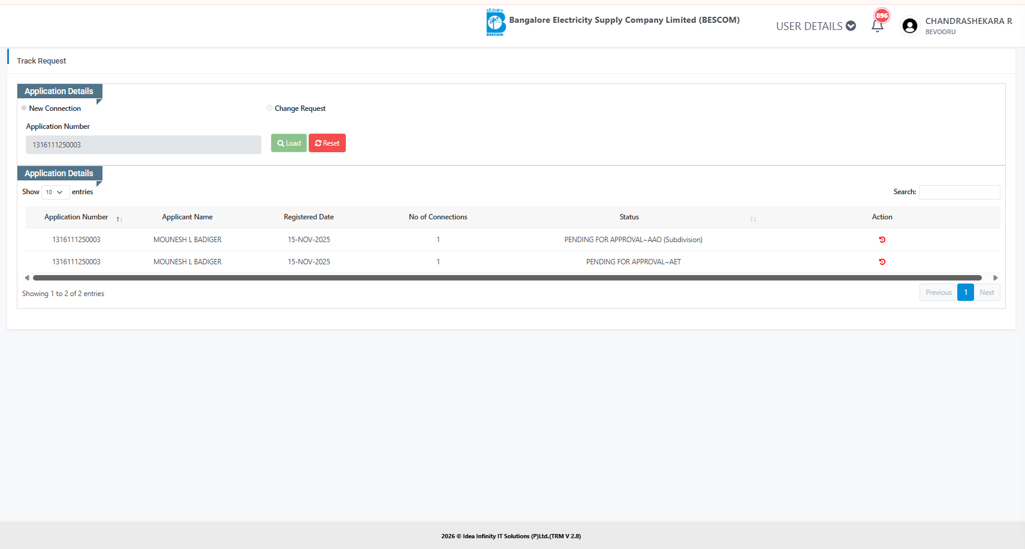Click registered date in AAO (Subdivision) row

tap(309, 240)
